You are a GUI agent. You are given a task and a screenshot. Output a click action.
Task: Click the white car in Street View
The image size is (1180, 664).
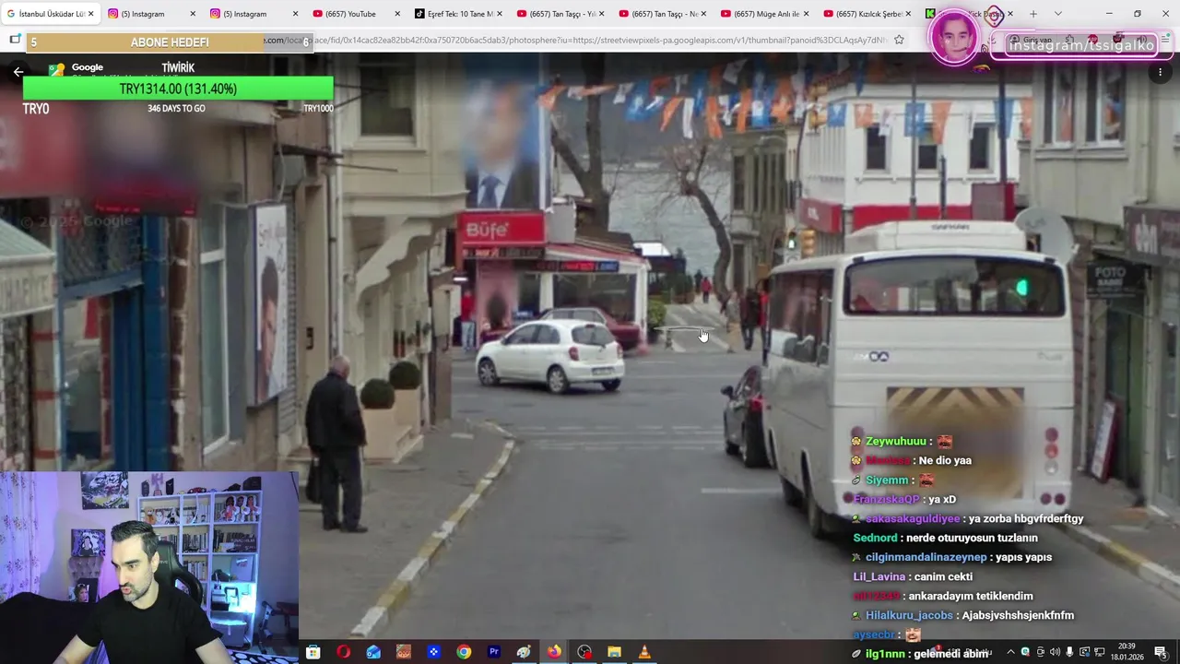tap(550, 355)
